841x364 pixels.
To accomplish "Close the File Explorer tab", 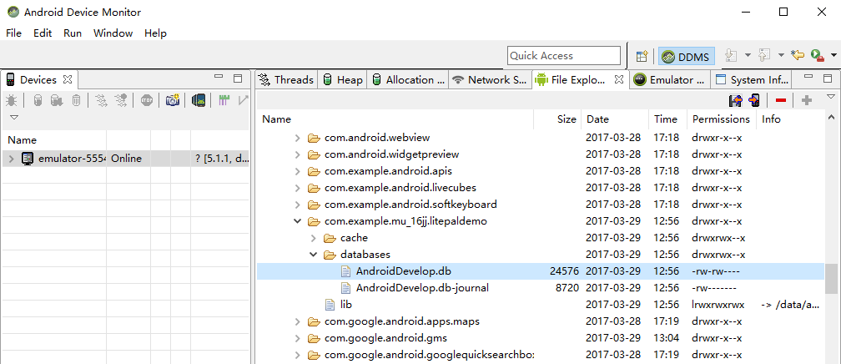I will click(x=619, y=79).
